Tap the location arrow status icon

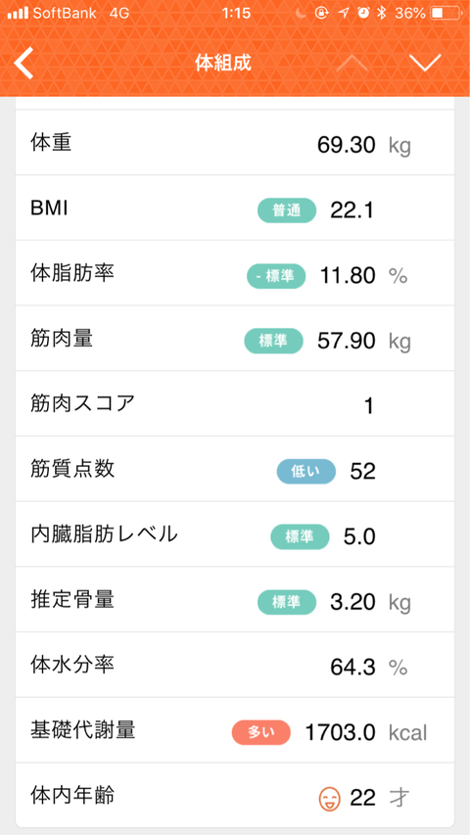tap(345, 14)
